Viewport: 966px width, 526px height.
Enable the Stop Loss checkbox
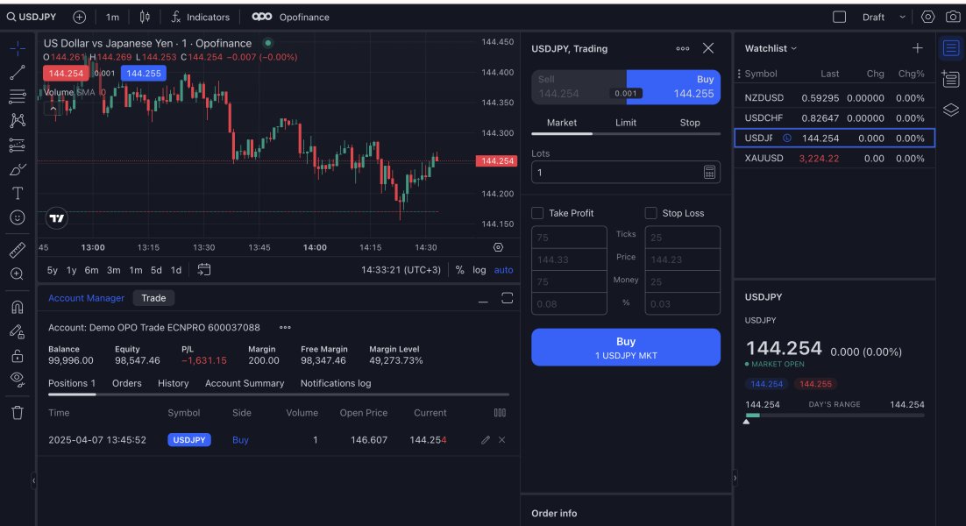tap(650, 213)
